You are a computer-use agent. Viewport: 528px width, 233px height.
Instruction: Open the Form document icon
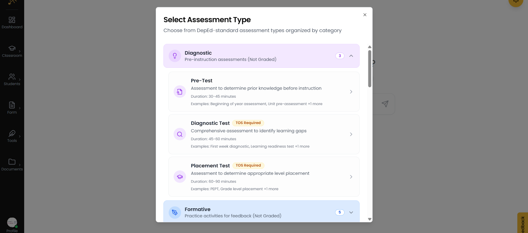[x=12, y=105]
